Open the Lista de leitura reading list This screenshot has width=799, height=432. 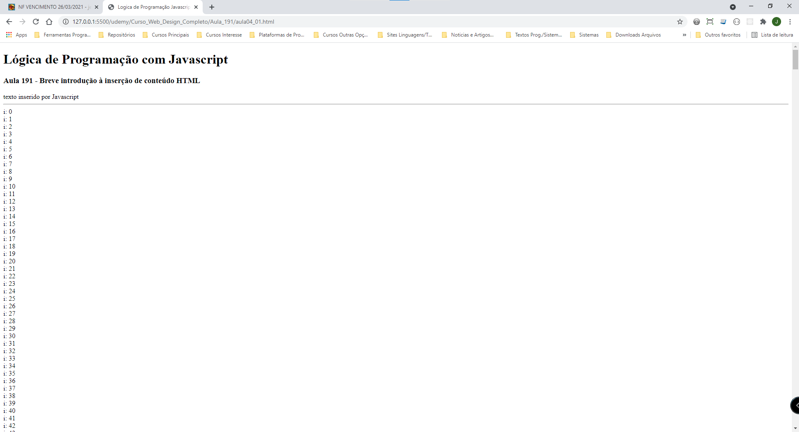pos(772,35)
